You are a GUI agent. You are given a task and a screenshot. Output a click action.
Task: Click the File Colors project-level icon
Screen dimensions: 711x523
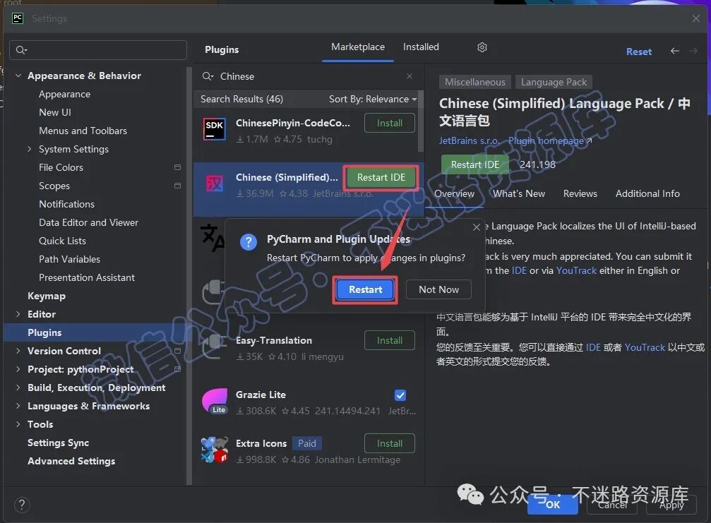click(177, 167)
